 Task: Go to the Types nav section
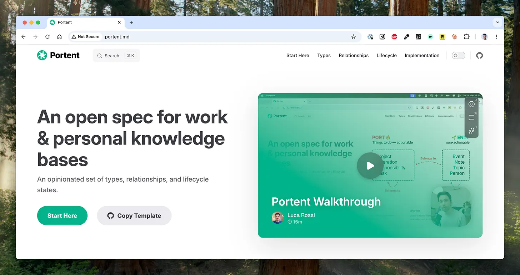324,55
